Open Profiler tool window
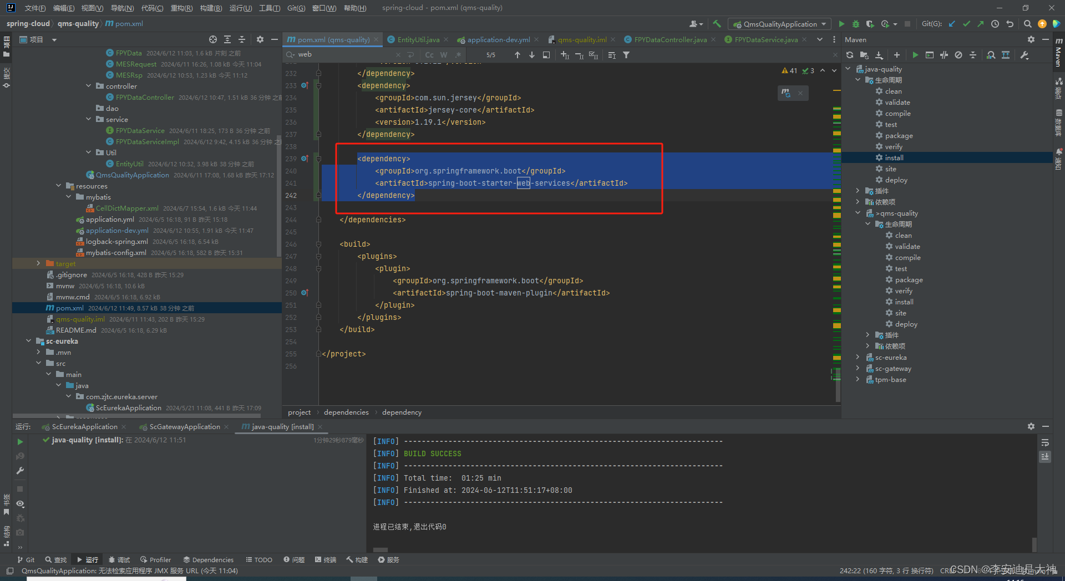The height and width of the screenshot is (581, 1065). pyautogui.click(x=156, y=559)
